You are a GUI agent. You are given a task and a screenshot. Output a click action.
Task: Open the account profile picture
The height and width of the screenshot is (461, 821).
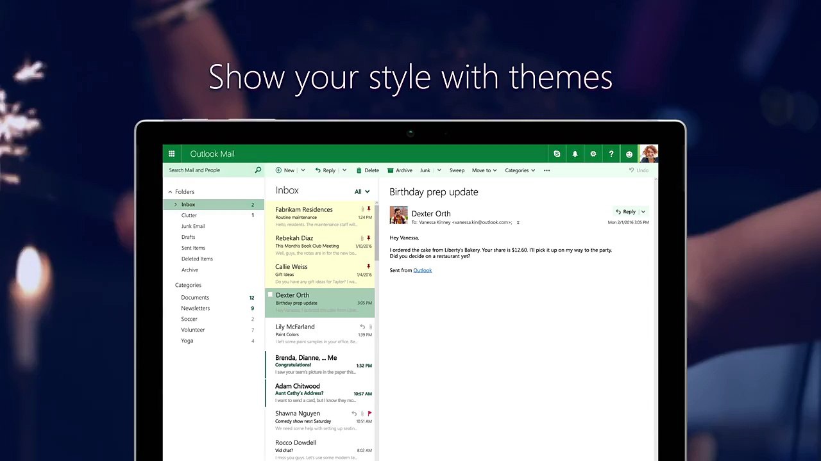coord(648,154)
